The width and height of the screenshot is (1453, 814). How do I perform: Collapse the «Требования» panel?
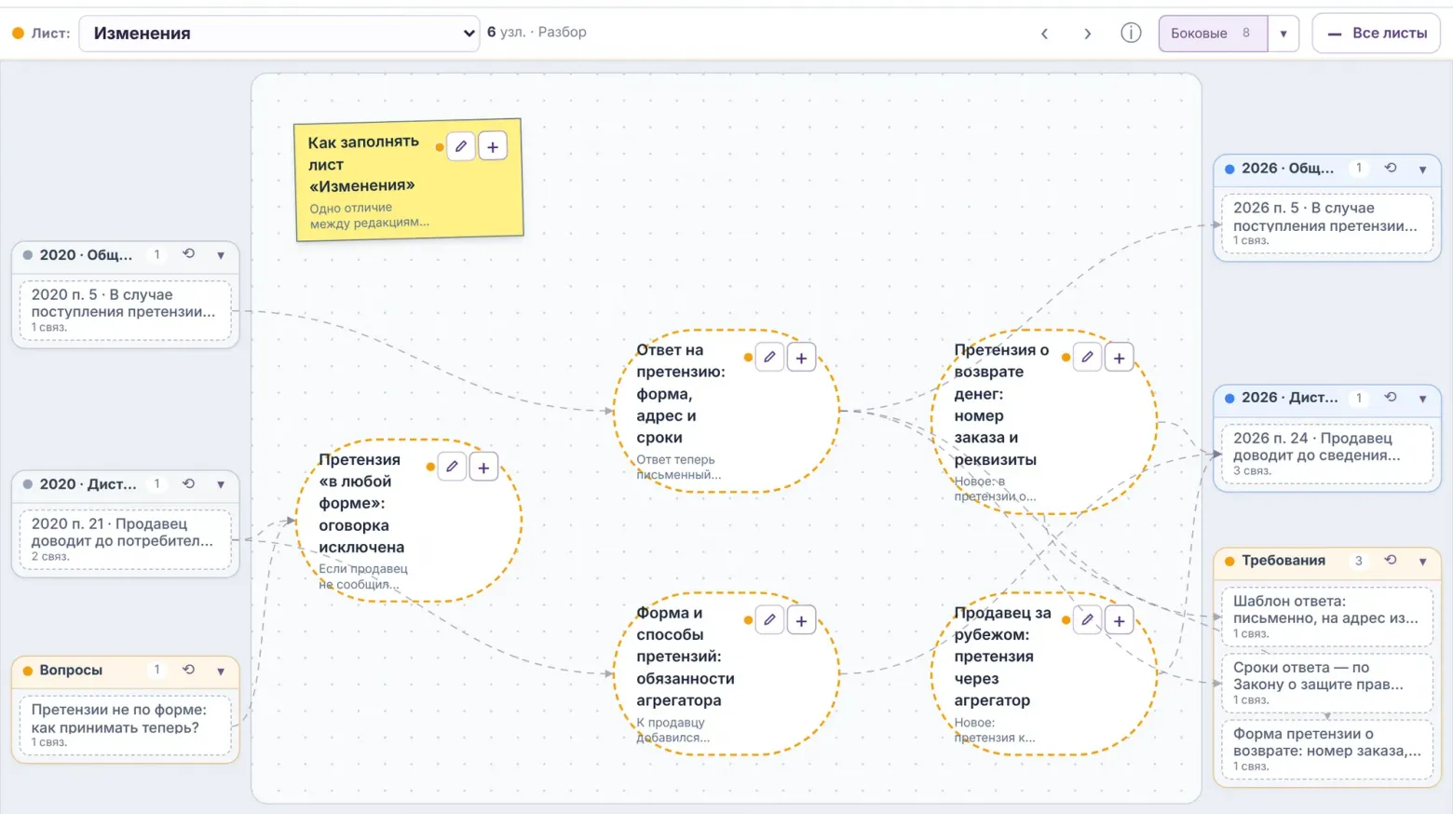point(1422,562)
